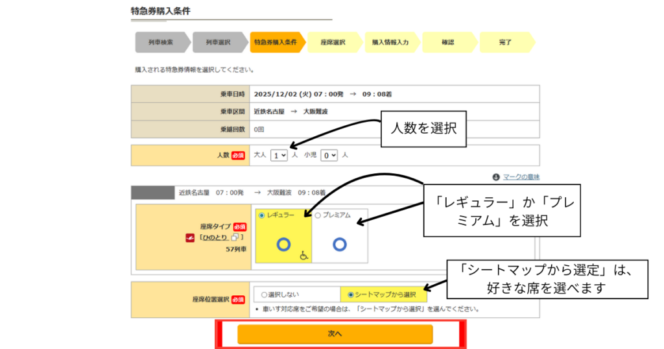Image resolution: width=664 pixels, height=349 pixels.
Task: Open the マークの意味 link
Action: (x=521, y=176)
